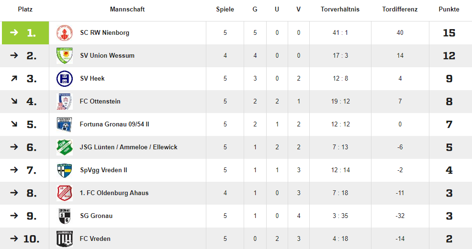
Task: Click the Mannschaft column header
Action: point(127,9)
